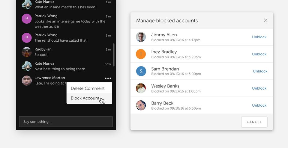
Task: Open the three-dot options on Lawrence Morton's comment
Action: click(x=108, y=78)
